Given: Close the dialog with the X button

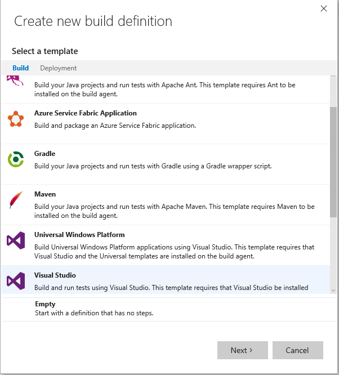Looking at the screenshot, I should 324,8.
